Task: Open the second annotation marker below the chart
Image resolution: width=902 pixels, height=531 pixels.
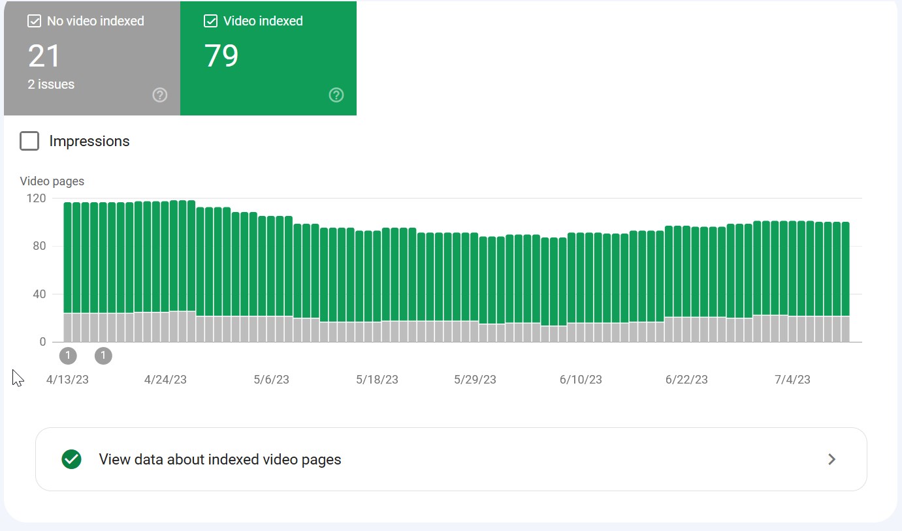Action: pyautogui.click(x=103, y=356)
